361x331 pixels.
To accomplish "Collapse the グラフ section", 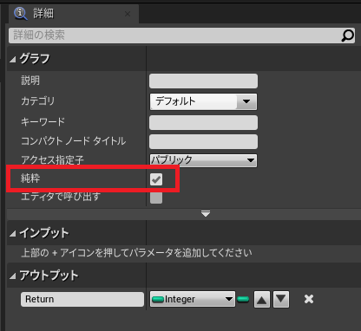I will 12,60.
